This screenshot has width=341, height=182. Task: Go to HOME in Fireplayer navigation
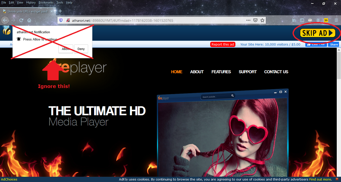click(177, 72)
